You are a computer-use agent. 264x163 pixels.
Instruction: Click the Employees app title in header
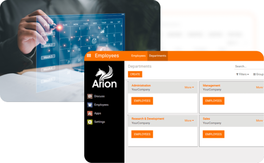coord(107,56)
